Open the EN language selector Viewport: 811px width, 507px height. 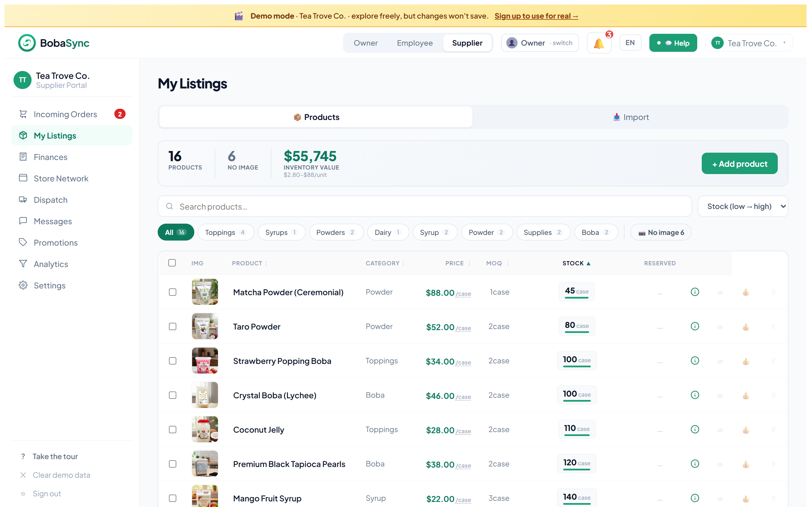pyautogui.click(x=630, y=43)
